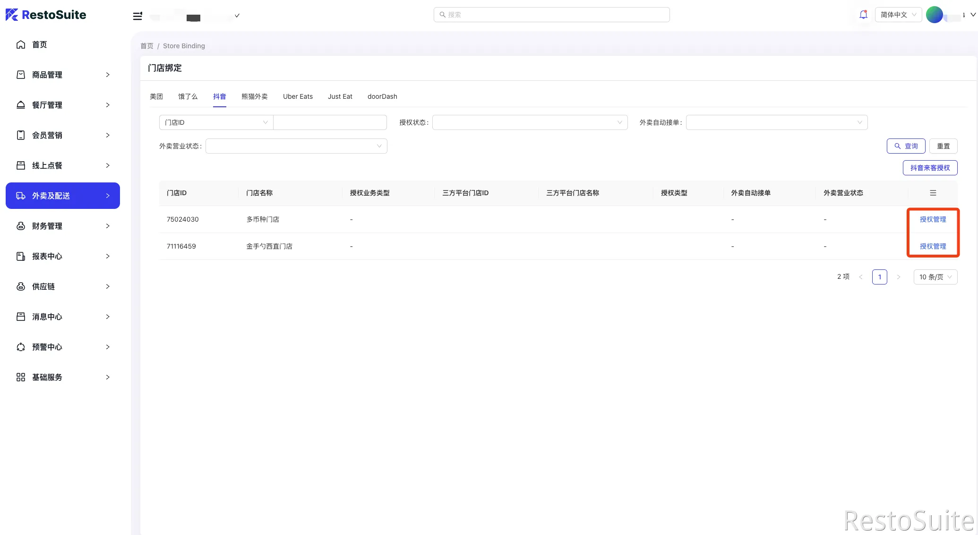Open the 预警中心 sidebar menu item
The image size is (978, 535).
point(63,347)
